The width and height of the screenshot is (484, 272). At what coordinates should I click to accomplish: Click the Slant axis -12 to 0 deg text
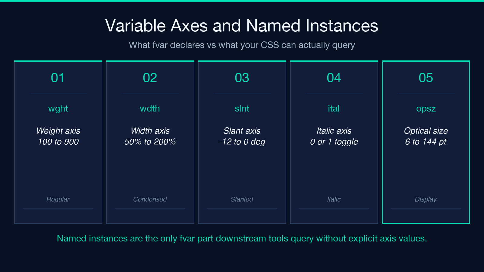(242, 136)
